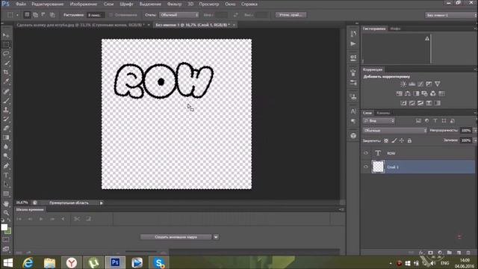Switch to the Инфо tab
Screen dimensions: 478x269
395,28
